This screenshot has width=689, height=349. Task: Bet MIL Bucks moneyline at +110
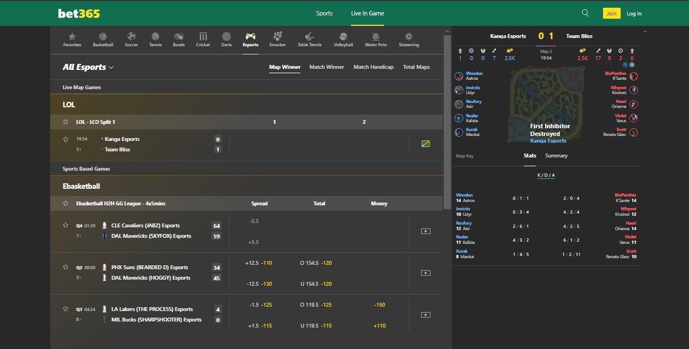pyautogui.click(x=379, y=326)
